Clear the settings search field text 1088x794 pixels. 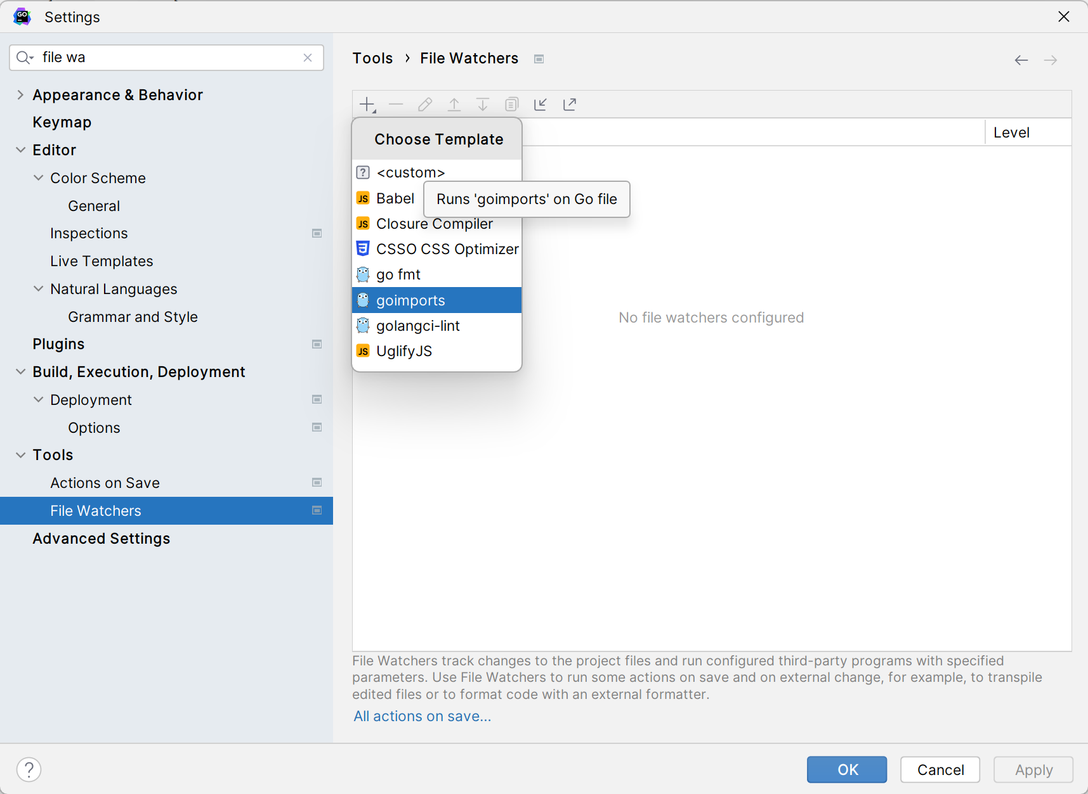(308, 58)
